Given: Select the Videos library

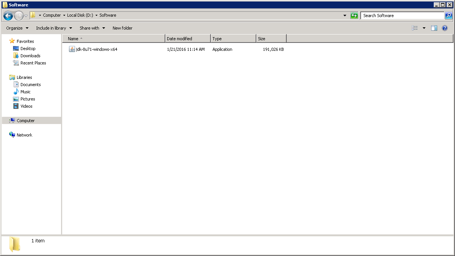Looking at the screenshot, I should tap(27, 106).
